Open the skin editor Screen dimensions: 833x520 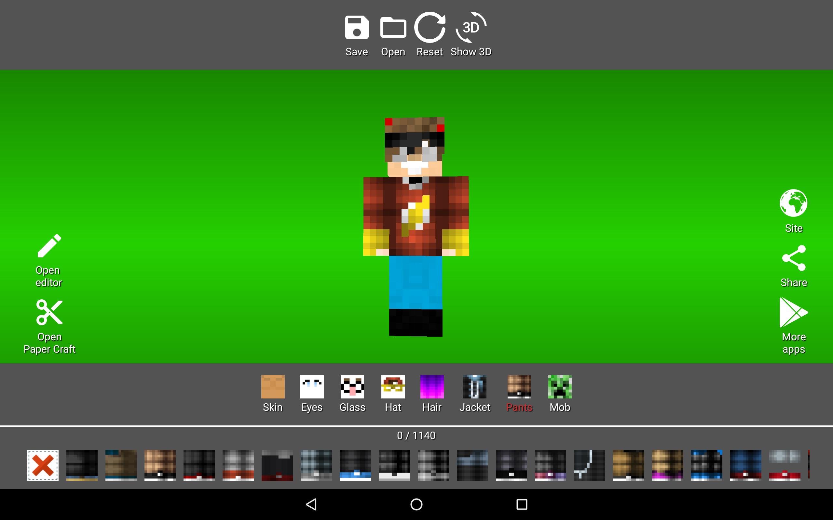point(49,260)
